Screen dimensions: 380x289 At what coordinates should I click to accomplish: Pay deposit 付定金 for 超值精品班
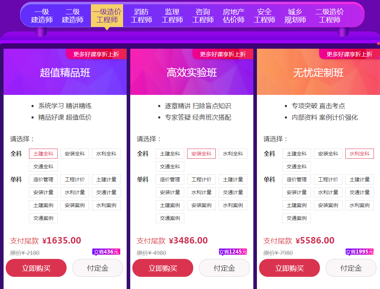pyautogui.click(x=98, y=268)
